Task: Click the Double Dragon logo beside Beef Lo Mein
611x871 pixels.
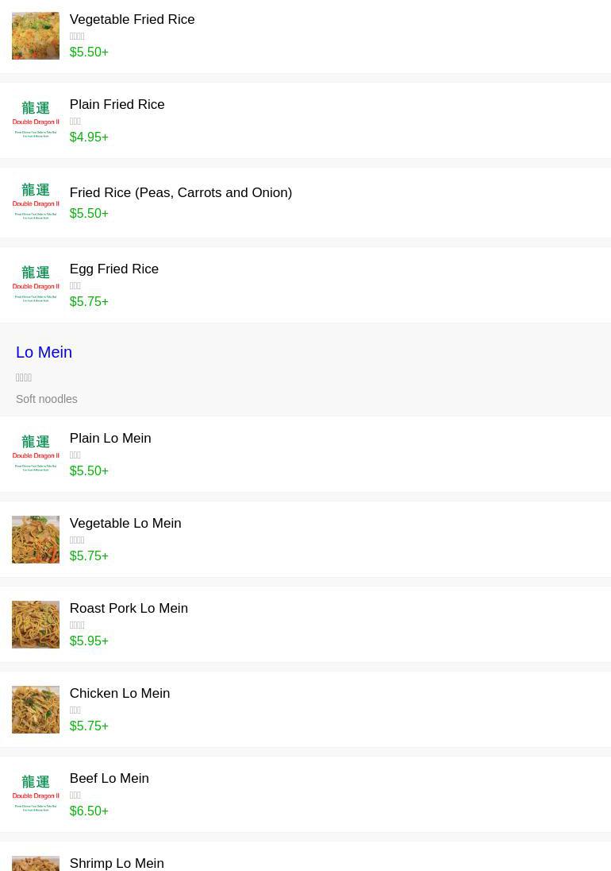Action: coord(36,794)
